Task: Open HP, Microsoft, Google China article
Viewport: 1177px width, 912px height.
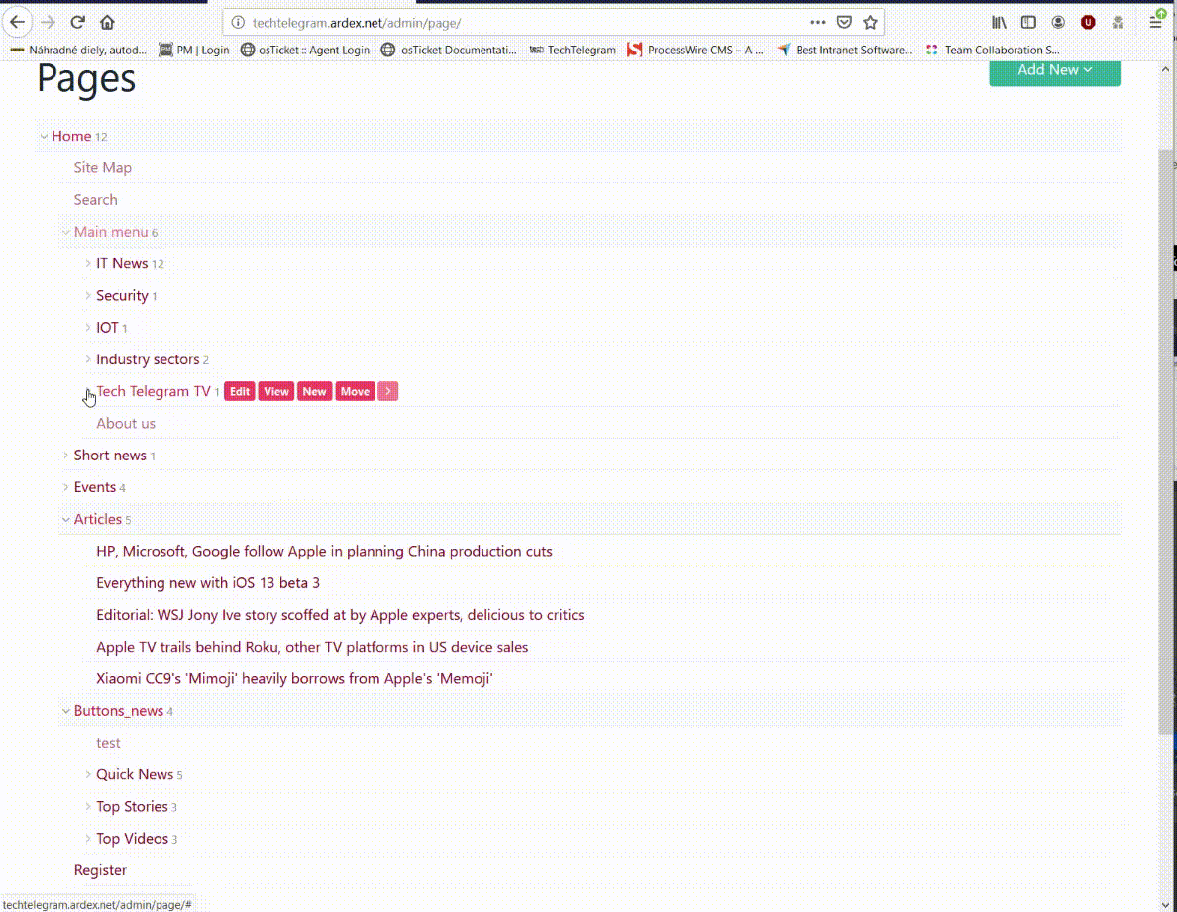Action: (324, 552)
